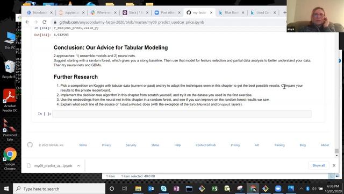Open the Help footer link
The height and width of the screenshot is (194, 344).
point(177,145)
